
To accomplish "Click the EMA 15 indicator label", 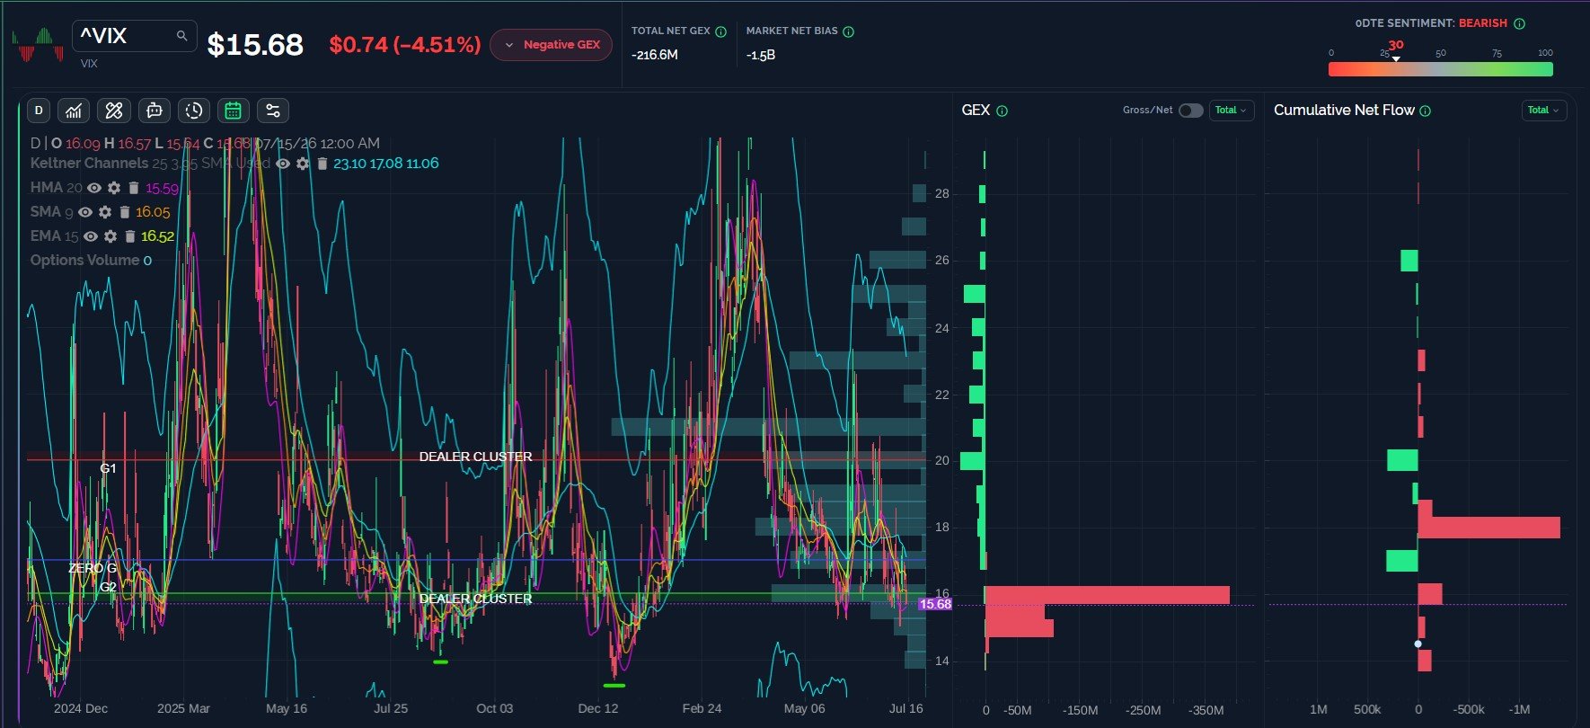I will tap(54, 236).
